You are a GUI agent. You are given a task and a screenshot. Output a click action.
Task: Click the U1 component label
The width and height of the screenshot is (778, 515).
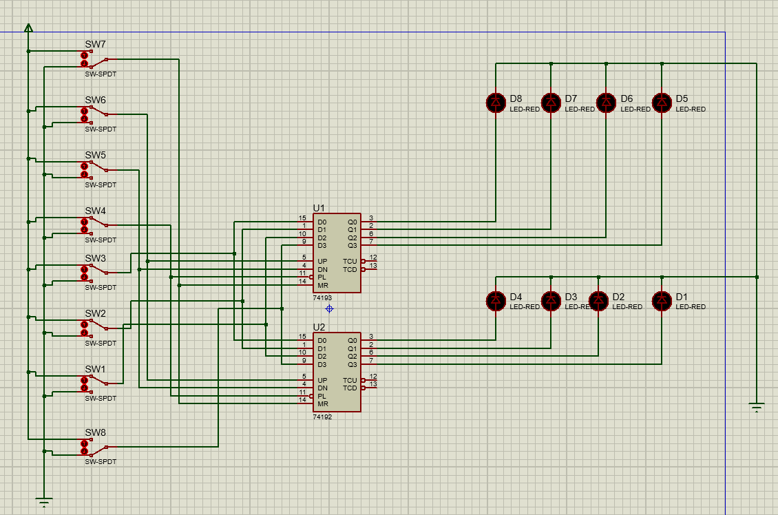(319, 209)
